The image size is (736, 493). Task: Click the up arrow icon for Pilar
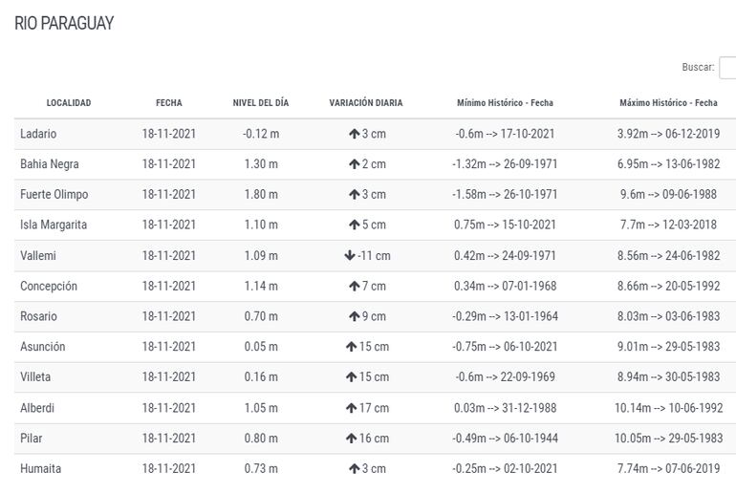[x=351, y=439]
